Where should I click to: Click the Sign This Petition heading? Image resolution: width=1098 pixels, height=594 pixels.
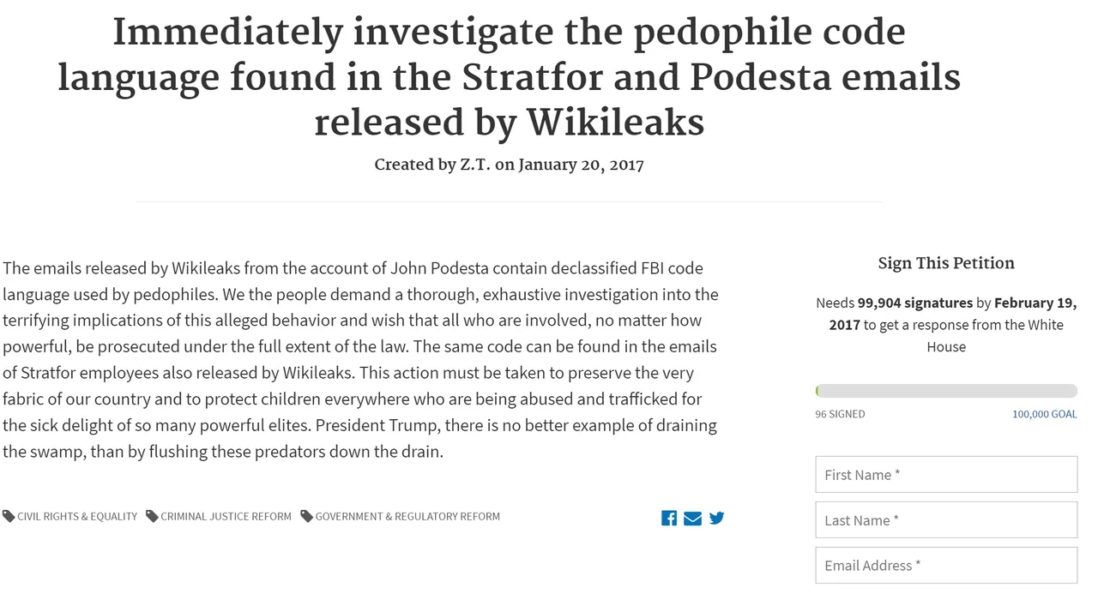[x=946, y=263]
